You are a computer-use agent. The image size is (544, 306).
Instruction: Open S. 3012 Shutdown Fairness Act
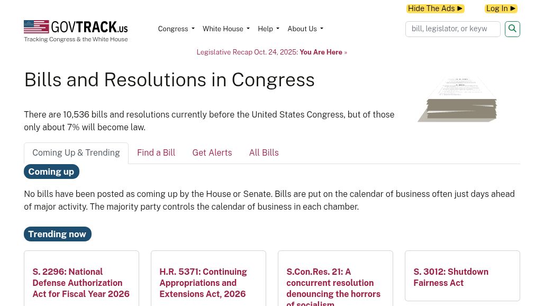[451, 277]
